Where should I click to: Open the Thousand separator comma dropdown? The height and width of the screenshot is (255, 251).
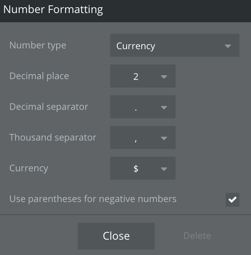[x=143, y=137]
